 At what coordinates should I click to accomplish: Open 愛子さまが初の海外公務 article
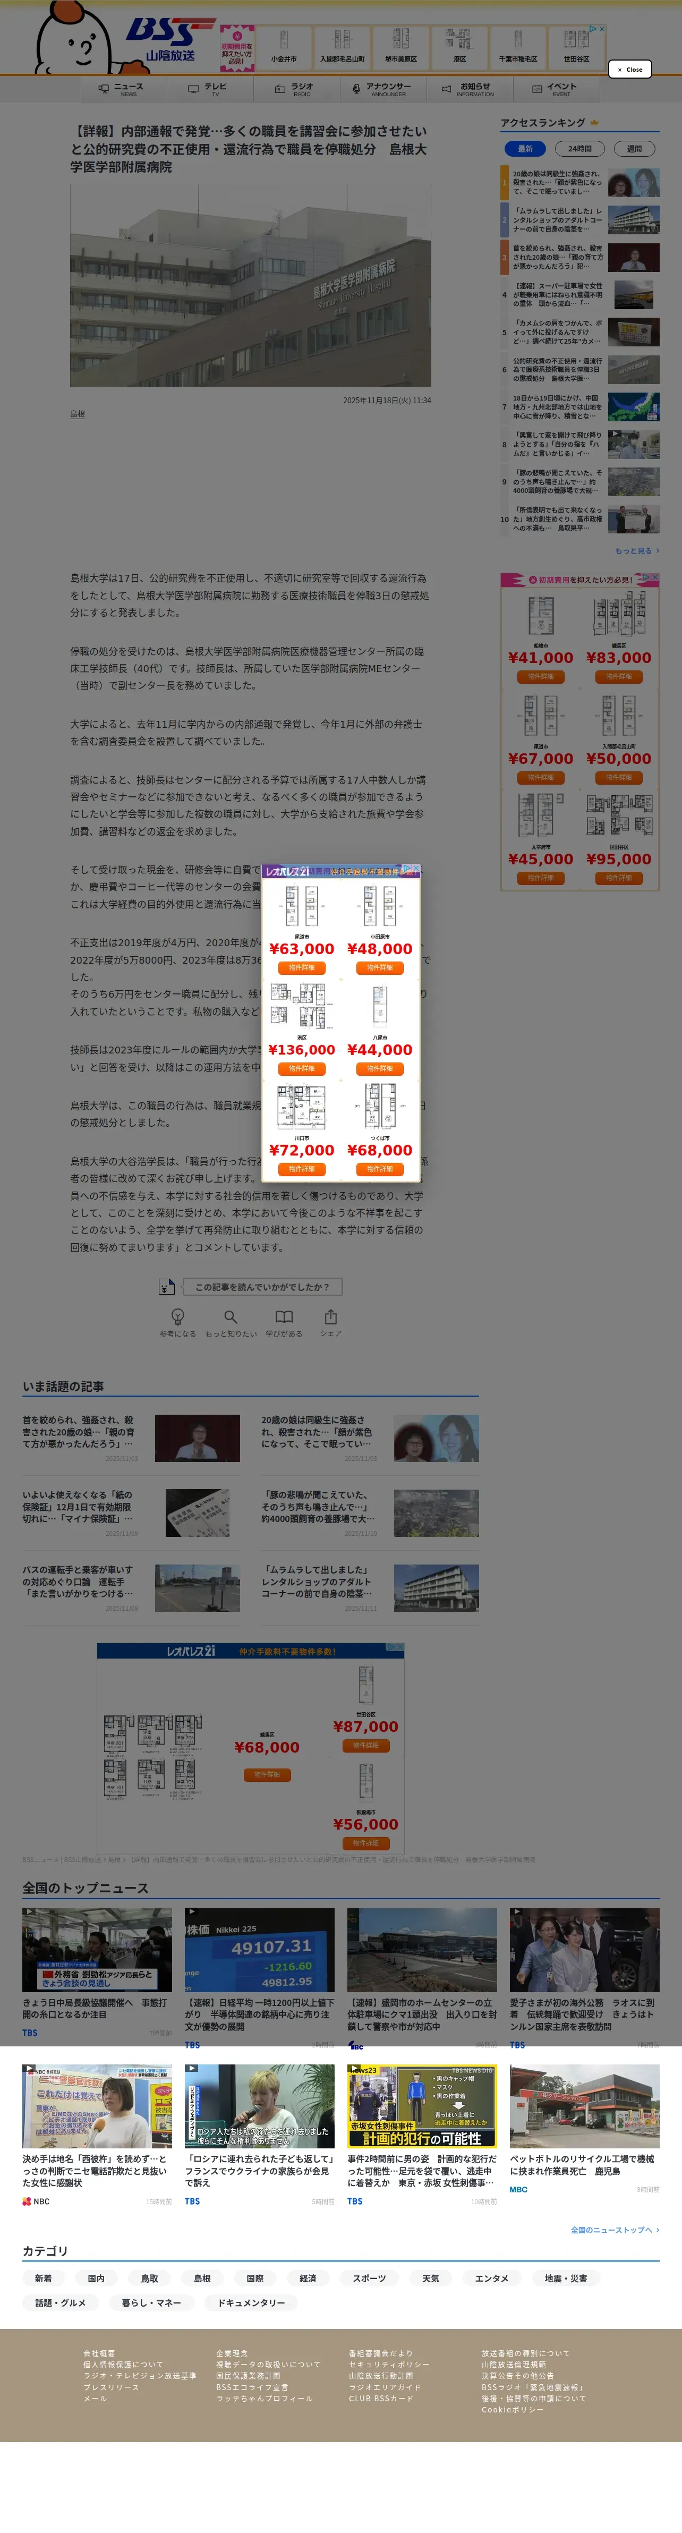tap(584, 2014)
